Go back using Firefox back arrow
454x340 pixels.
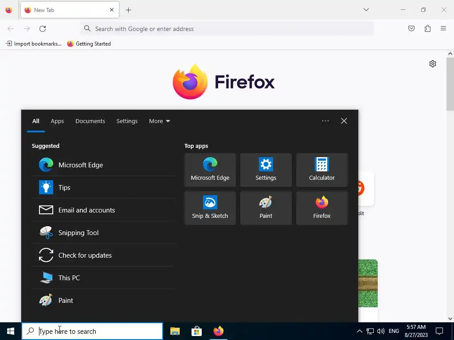click(x=11, y=29)
